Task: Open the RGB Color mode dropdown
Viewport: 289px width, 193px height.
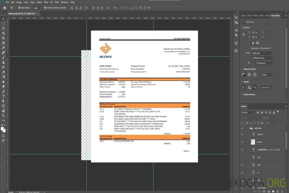Action: pos(262,53)
